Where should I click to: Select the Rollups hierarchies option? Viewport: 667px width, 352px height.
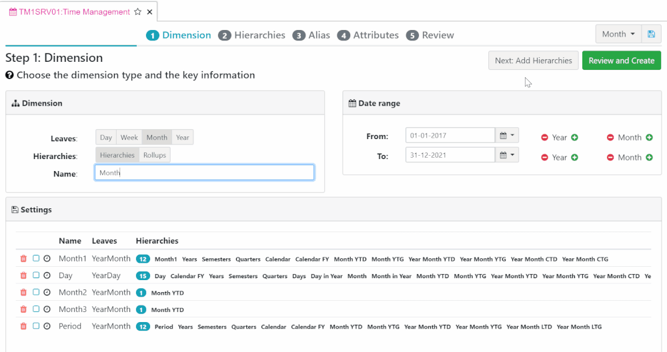point(155,155)
